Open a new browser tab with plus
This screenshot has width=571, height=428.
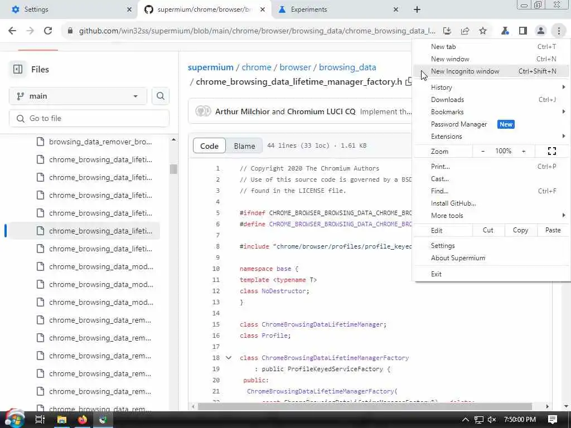point(417,9)
